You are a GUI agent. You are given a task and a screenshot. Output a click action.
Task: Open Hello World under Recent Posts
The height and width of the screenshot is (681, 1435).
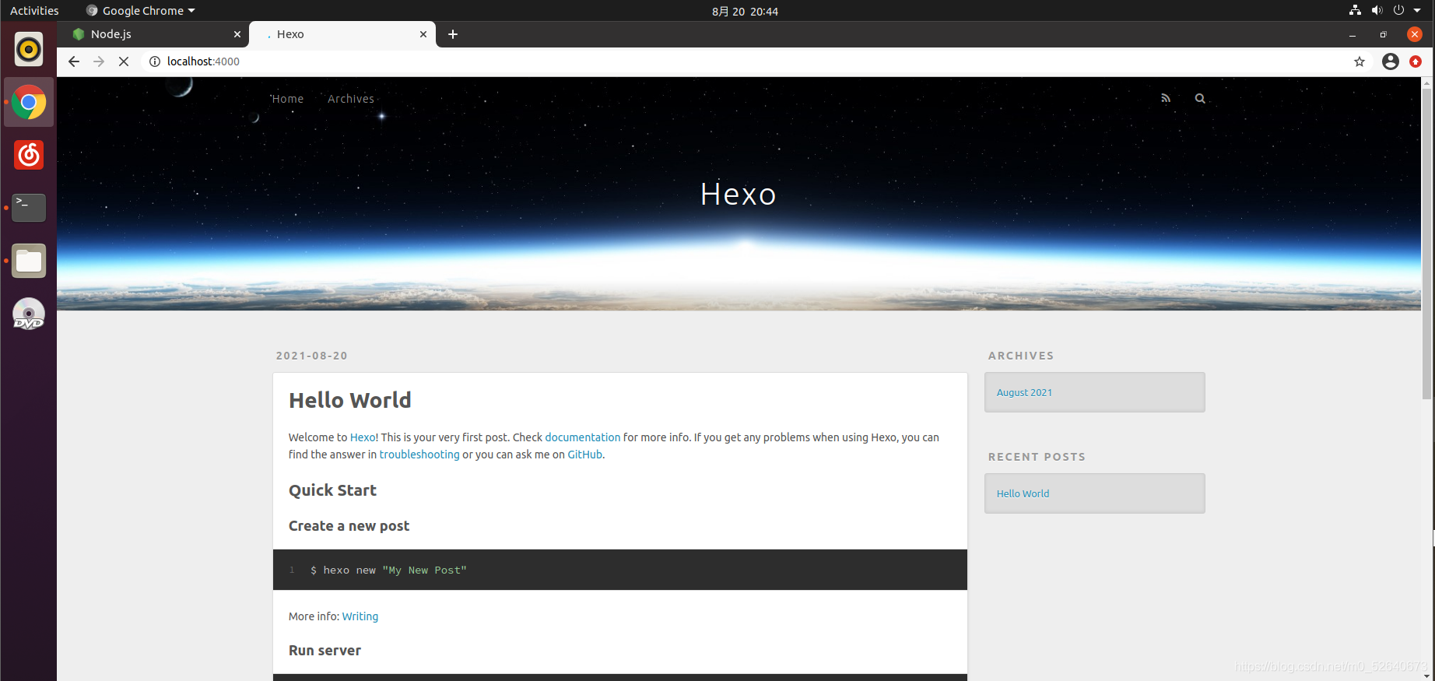(x=1023, y=493)
